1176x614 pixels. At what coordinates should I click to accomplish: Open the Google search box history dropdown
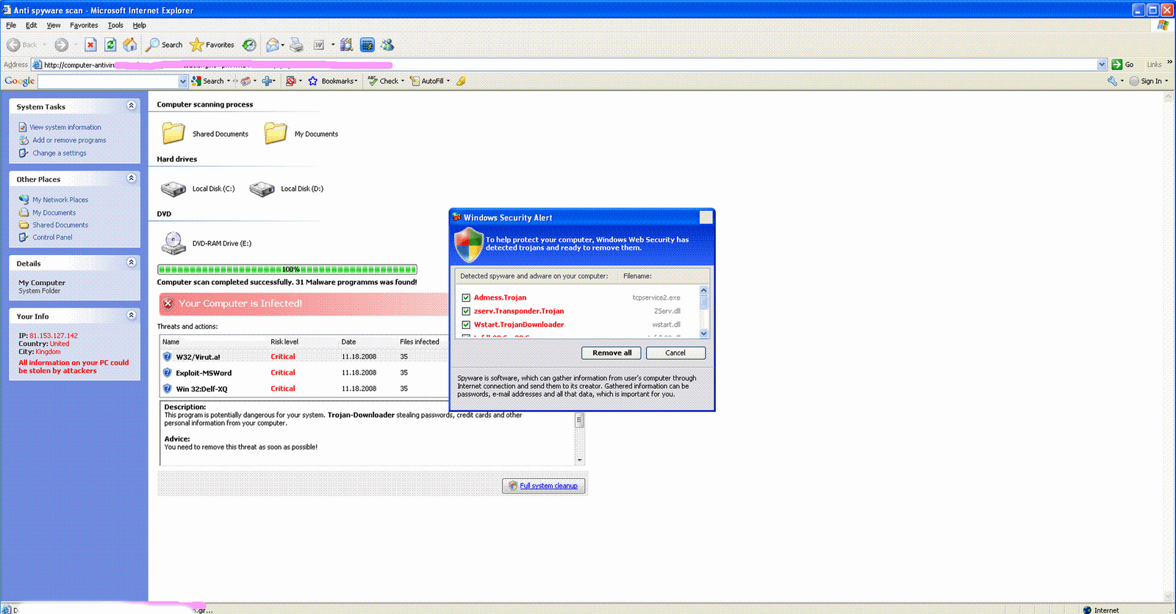[183, 81]
